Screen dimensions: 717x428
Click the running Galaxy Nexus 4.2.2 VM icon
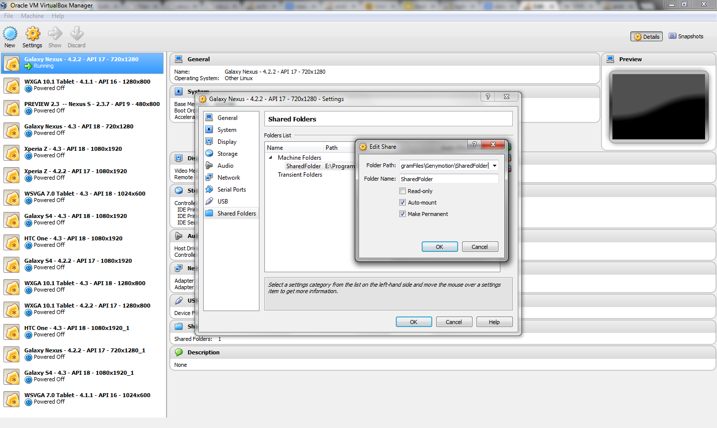click(12, 63)
